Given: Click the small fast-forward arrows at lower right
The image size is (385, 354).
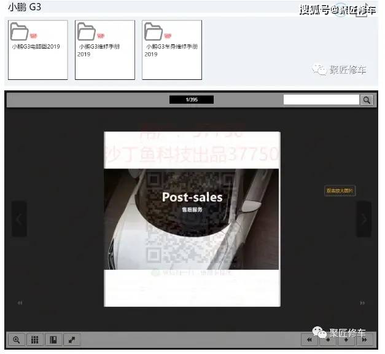Looking at the screenshot, I should [x=362, y=303].
